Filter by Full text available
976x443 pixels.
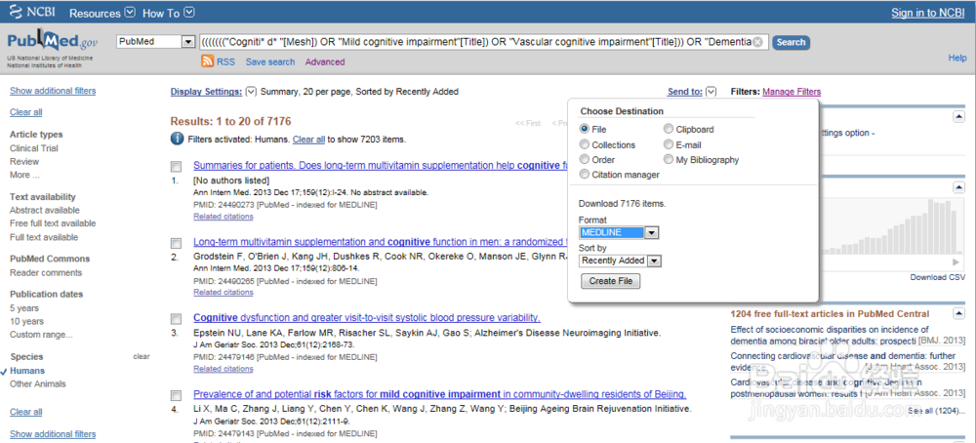click(44, 237)
